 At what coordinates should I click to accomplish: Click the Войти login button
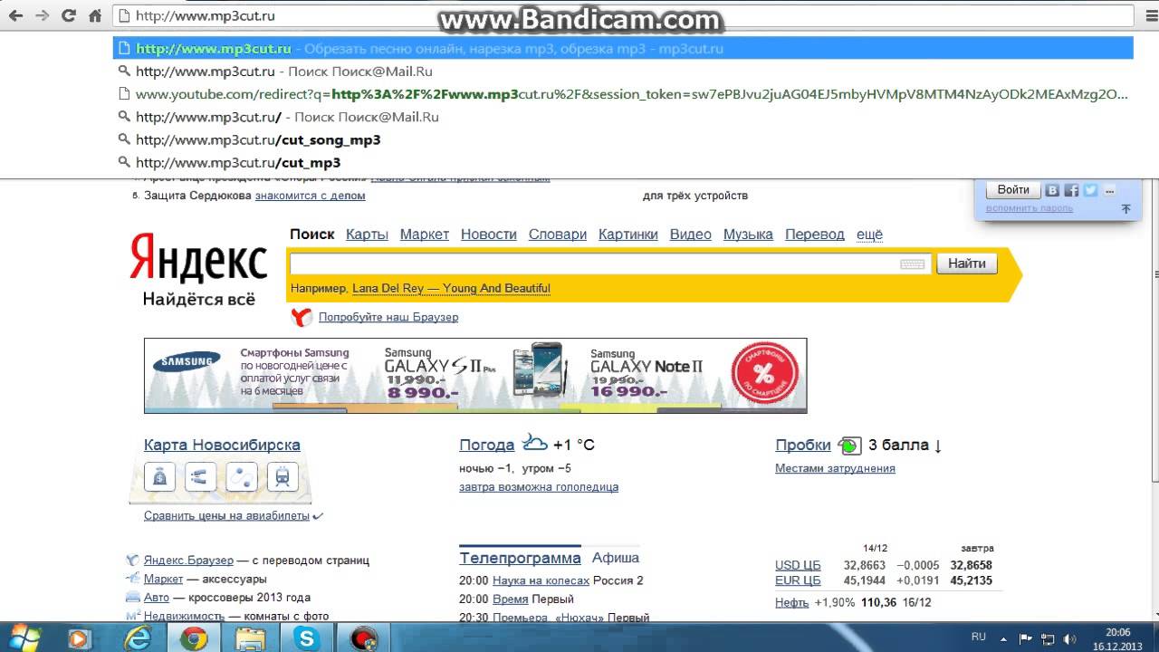[x=1013, y=190]
